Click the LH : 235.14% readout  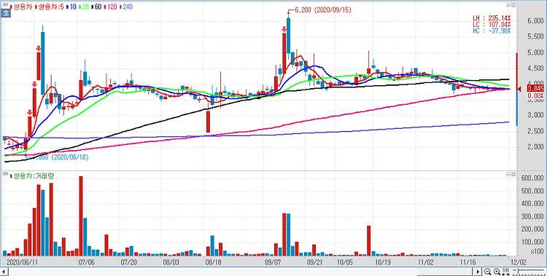pyautogui.click(x=492, y=17)
